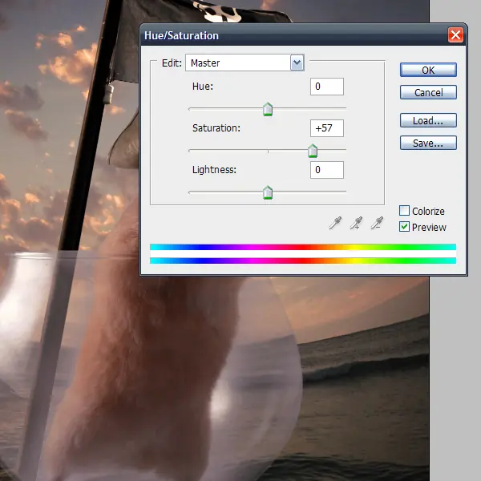Click OK to apply Hue/Saturation

pos(428,70)
